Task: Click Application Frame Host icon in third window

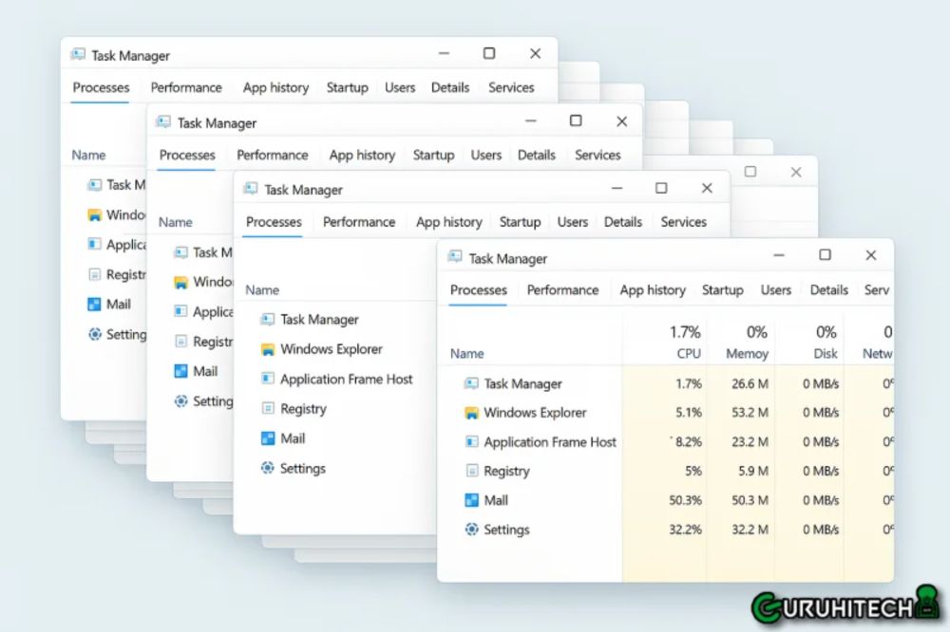Action: (x=267, y=379)
